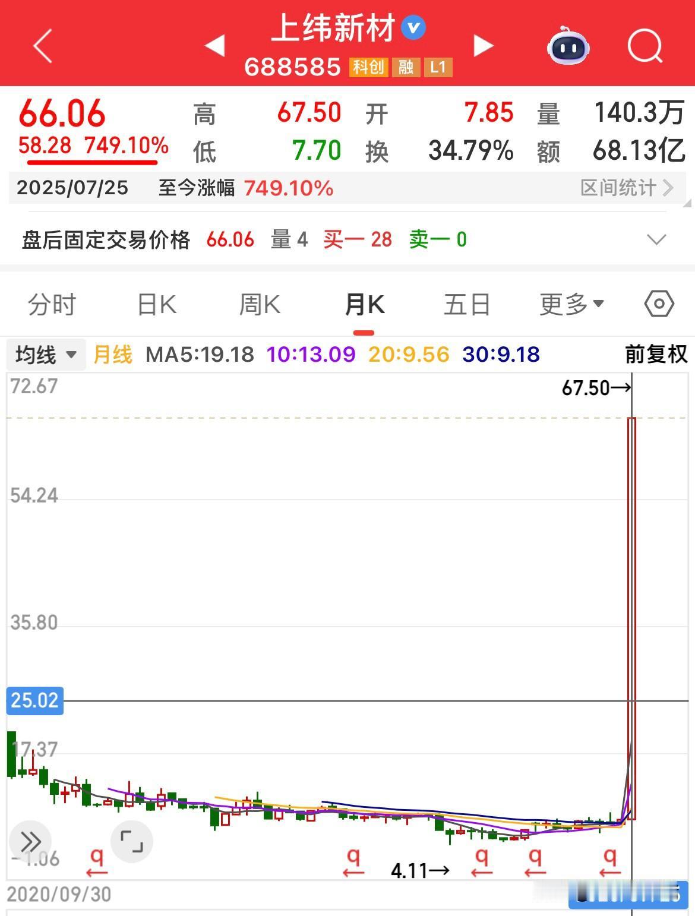Tap the tall red July 2025 candlestick
695x916 pixels.
click(x=631, y=618)
